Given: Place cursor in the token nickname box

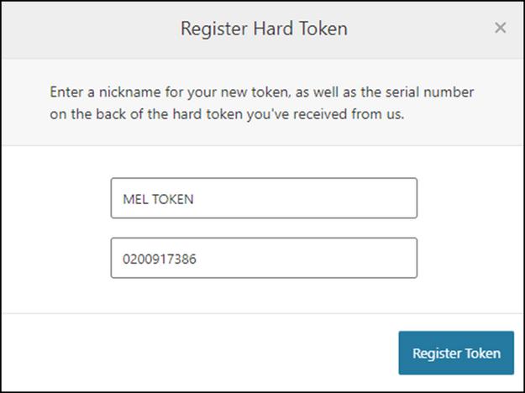Looking at the screenshot, I should pyautogui.click(x=264, y=198).
